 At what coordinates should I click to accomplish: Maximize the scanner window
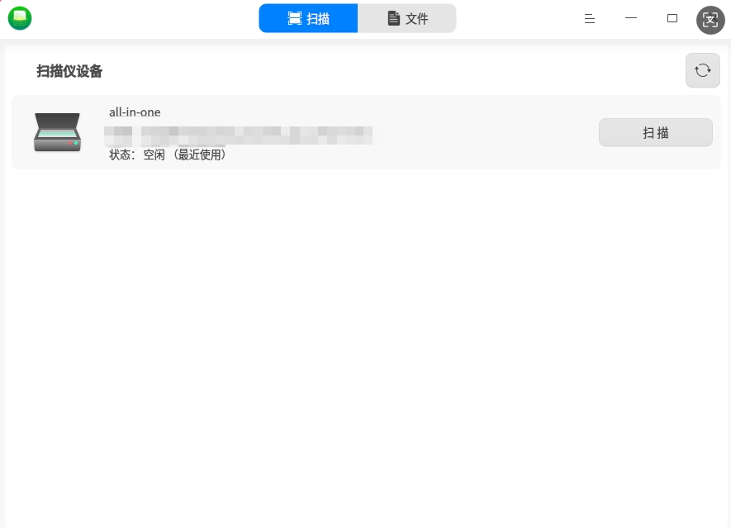[x=672, y=18]
